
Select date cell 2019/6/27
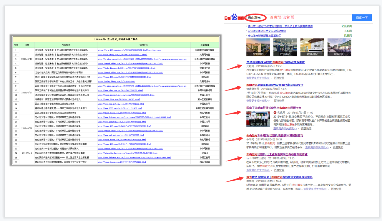click(x=27, y=93)
